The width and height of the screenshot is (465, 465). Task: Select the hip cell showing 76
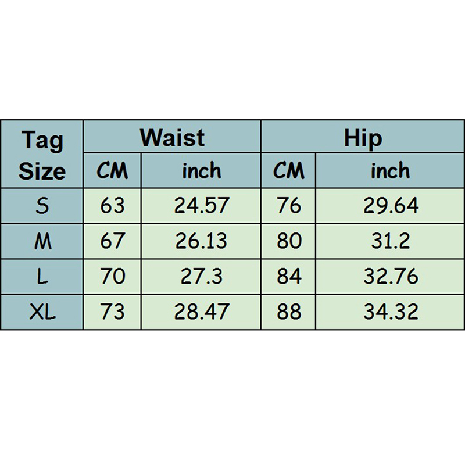289,206
